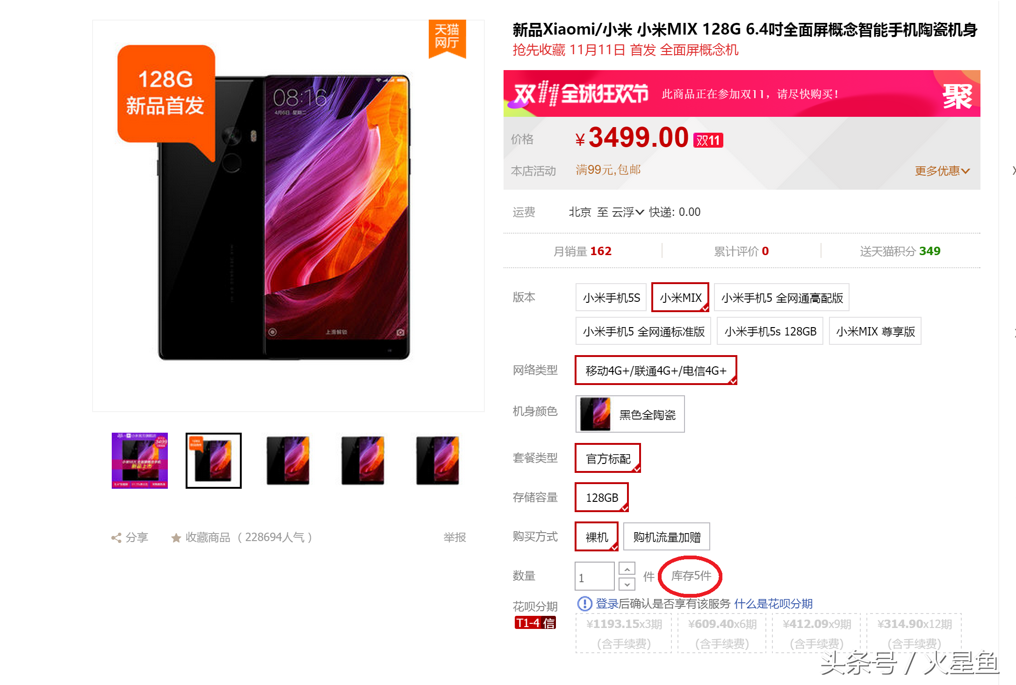This screenshot has width=1016, height=685.
Task: Click the 聚 logo on the banner
Action: tap(957, 97)
